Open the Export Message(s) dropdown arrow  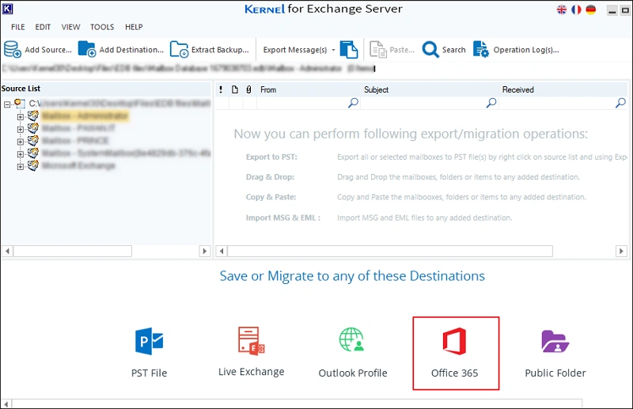point(333,50)
